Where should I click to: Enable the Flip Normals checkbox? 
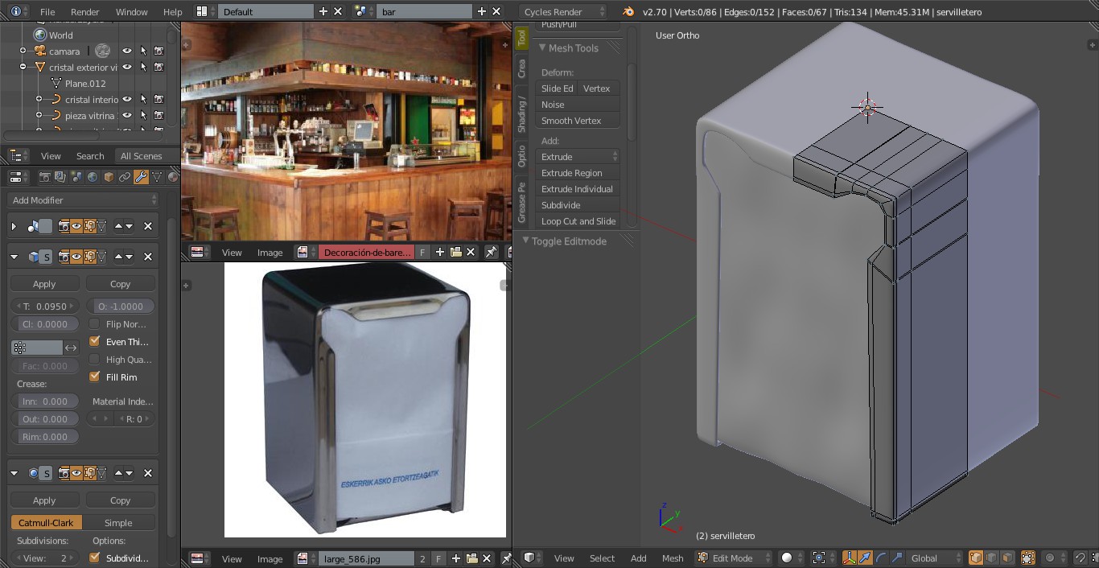click(x=94, y=324)
